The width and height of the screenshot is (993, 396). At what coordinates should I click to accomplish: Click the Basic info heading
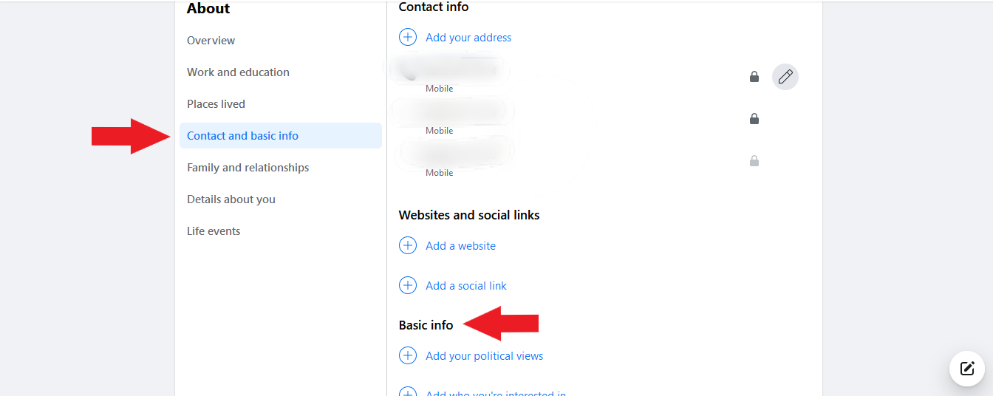426,325
